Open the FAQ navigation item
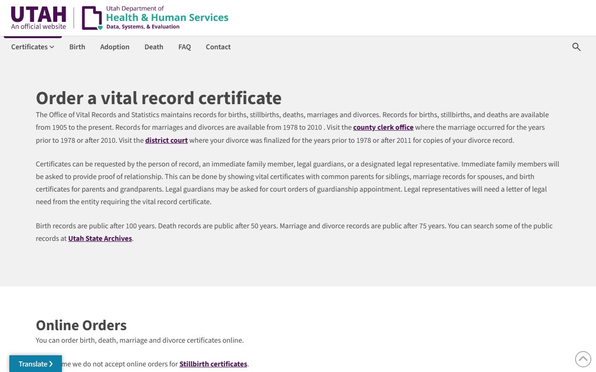The image size is (596, 372). coord(184,47)
